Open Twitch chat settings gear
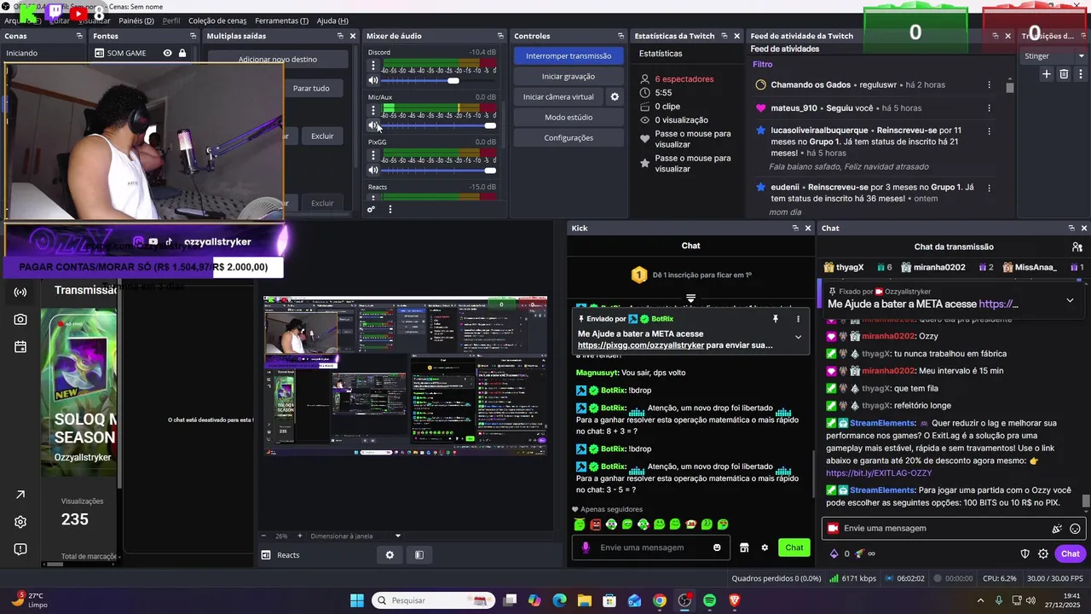The height and width of the screenshot is (614, 1091). 1043,553
